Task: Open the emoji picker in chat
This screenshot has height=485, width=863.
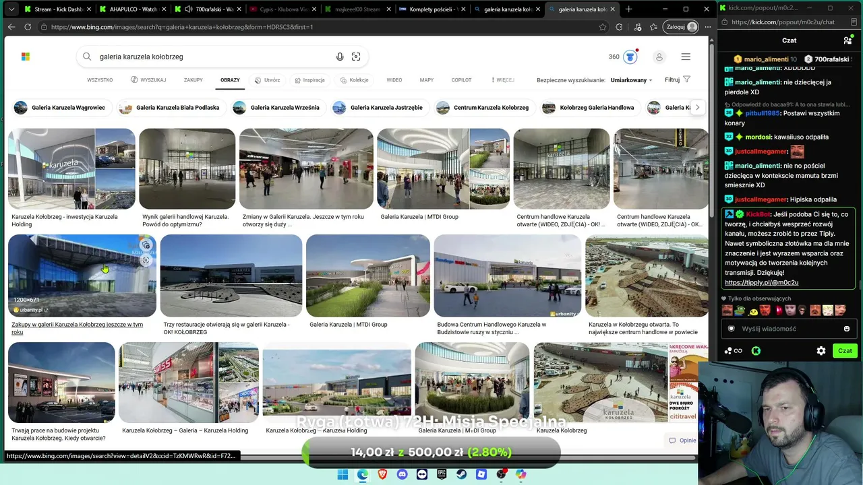Action: click(x=847, y=329)
